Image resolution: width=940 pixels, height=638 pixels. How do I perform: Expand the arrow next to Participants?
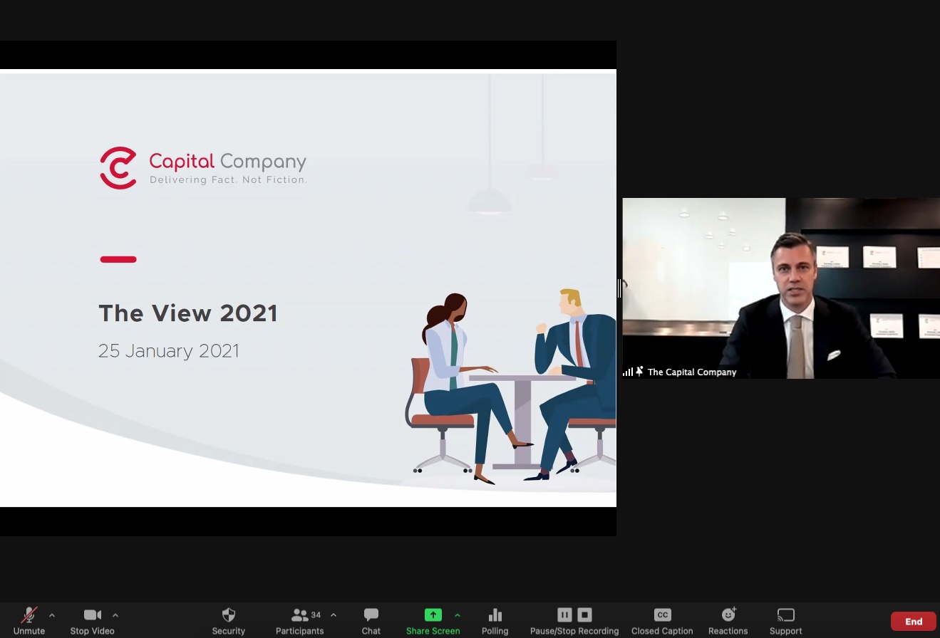334,615
